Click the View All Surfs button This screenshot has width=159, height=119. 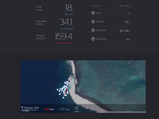tap(124, 6)
